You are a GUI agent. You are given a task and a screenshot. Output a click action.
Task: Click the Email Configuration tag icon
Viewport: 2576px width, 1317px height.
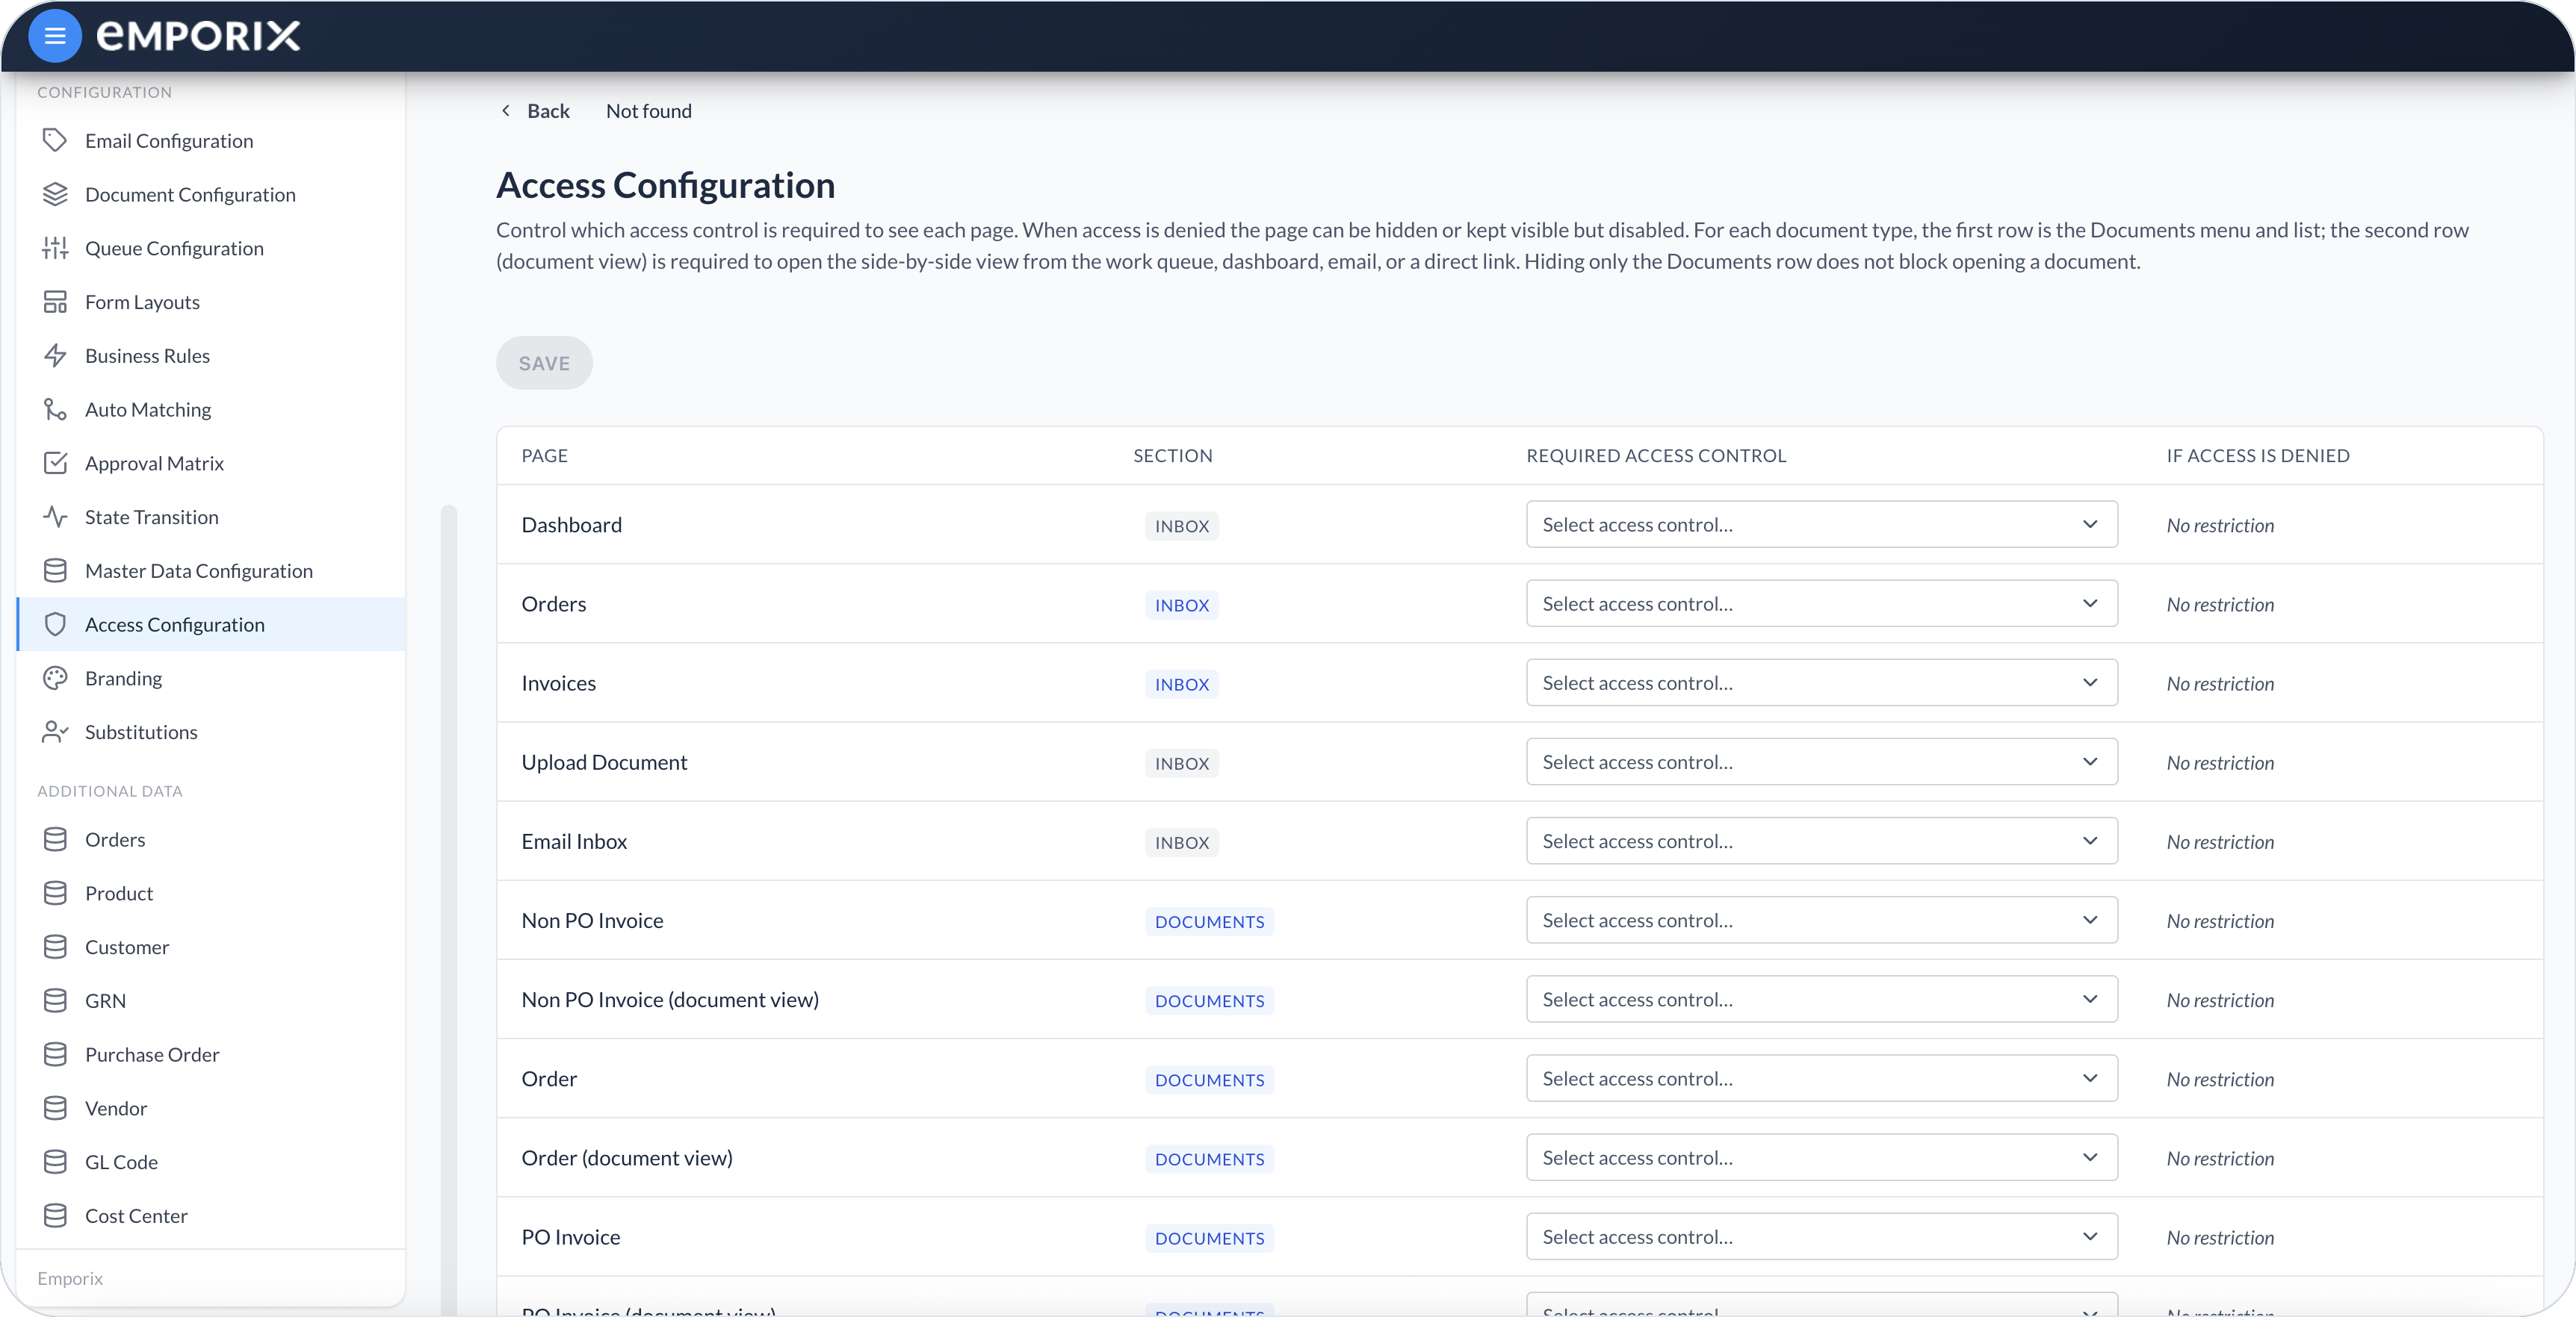point(55,141)
